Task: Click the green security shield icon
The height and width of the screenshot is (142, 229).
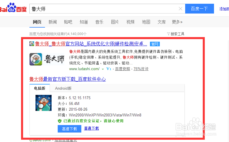Action: pos(60,121)
